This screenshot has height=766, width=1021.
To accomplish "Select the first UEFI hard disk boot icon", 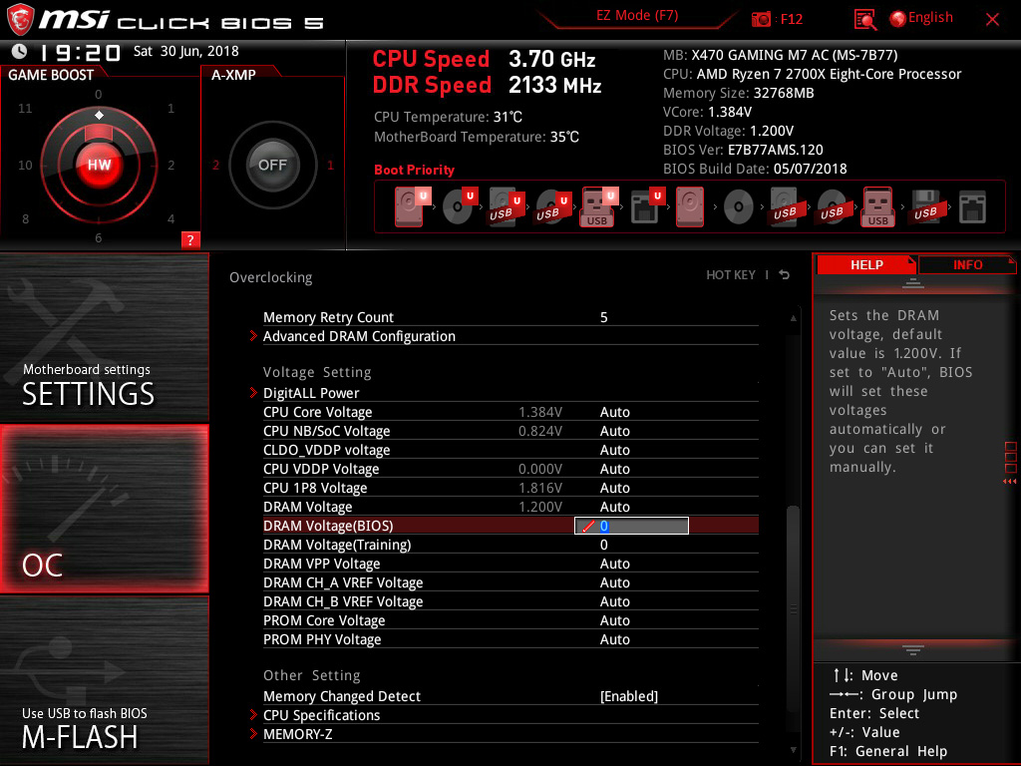I will pyautogui.click(x=412, y=206).
